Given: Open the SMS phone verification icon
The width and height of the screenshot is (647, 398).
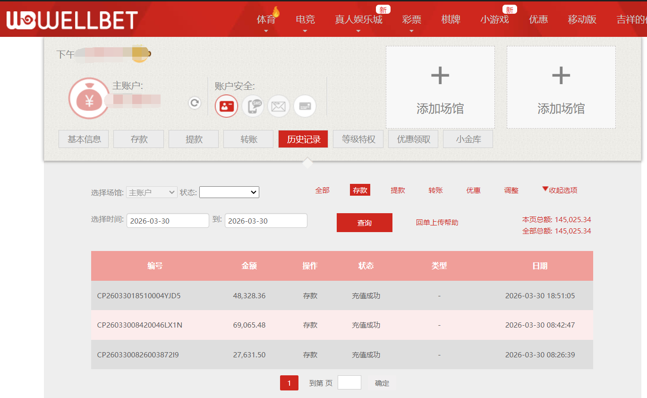Looking at the screenshot, I should pyautogui.click(x=253, y=106).
